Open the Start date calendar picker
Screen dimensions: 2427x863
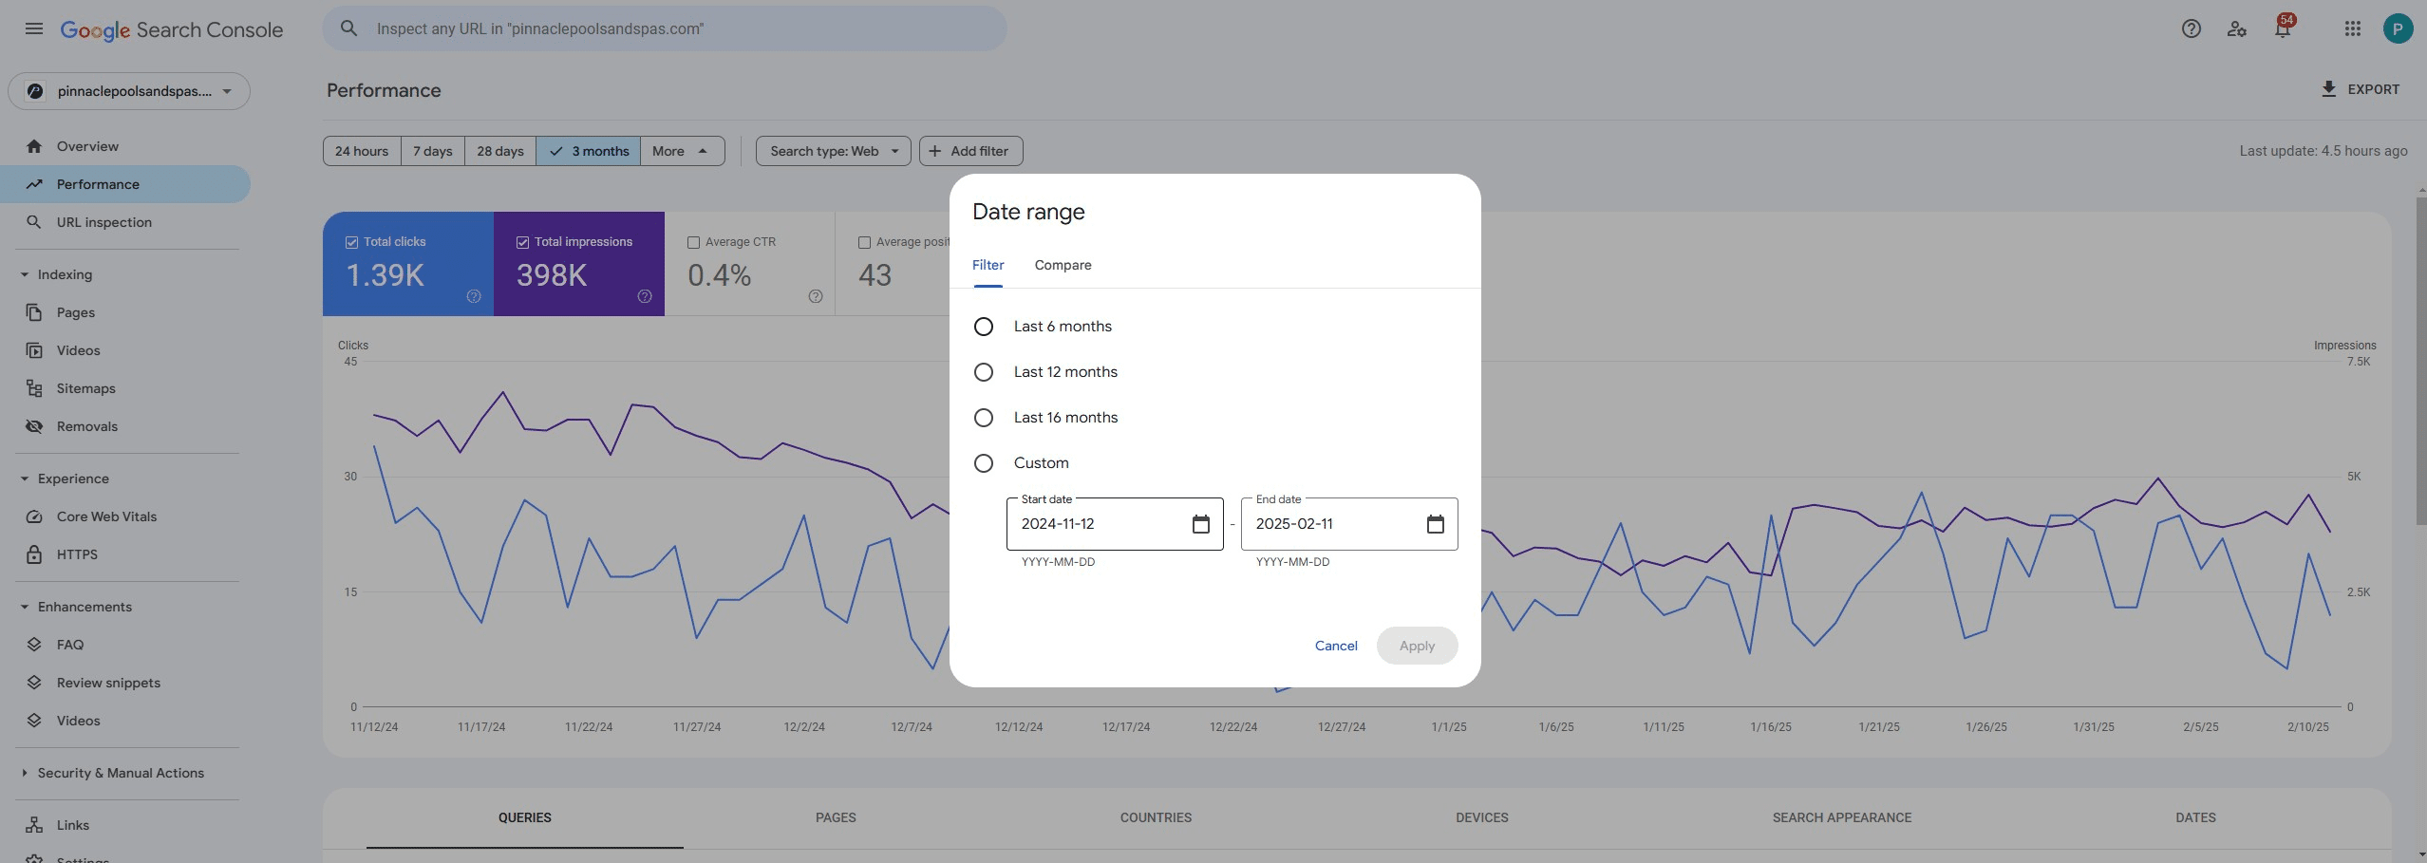point(1200,524)
